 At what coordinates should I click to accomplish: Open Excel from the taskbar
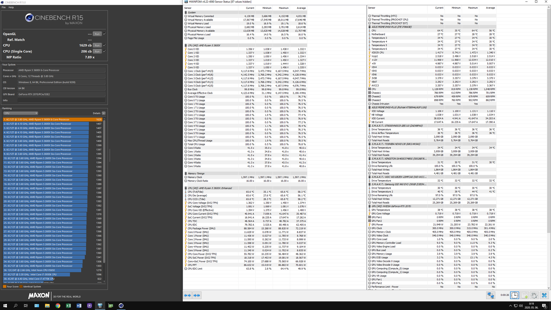click(x=68, y=306)
